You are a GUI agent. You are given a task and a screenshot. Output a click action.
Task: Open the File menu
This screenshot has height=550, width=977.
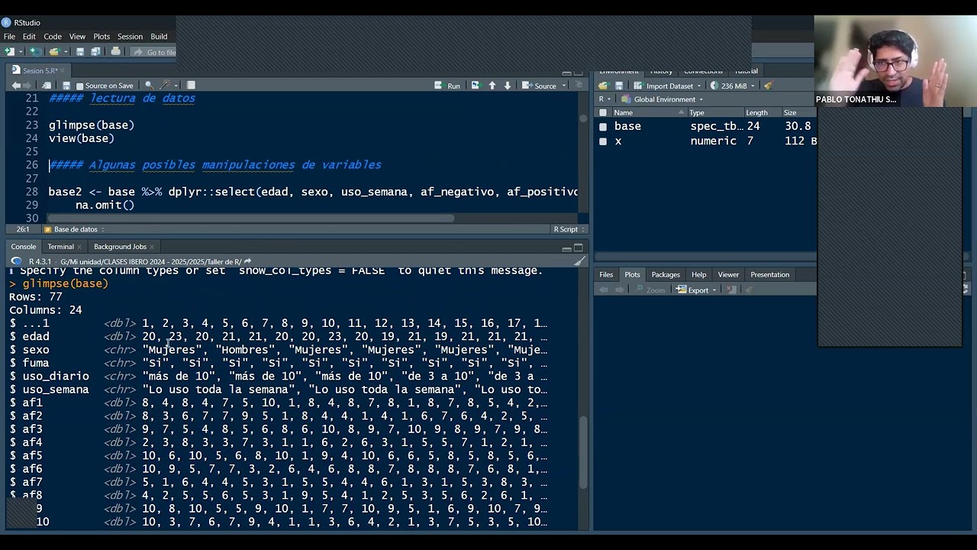pos(9,37)
